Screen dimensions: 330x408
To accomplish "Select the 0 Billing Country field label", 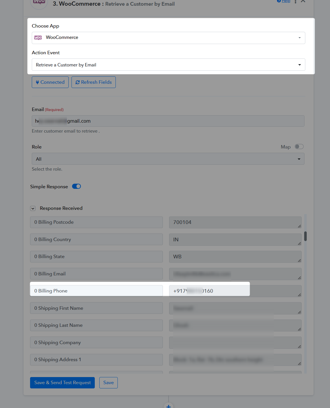I will coord(96,239).
